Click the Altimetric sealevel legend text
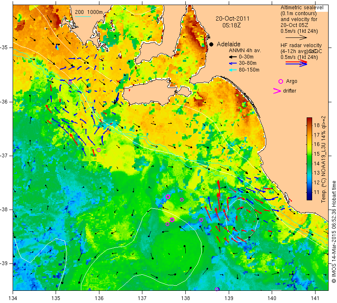The image size is (337, 303). pos(302,8)
